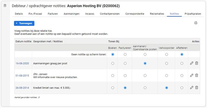The width and height of the screenshot is (207, 108).
Task: Show Dhr. Jansen note at Boeken
Action: (113, 75)
